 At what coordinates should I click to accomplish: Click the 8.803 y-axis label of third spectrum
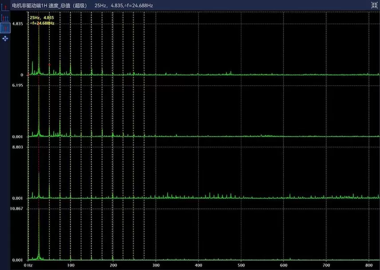[18, 147]
